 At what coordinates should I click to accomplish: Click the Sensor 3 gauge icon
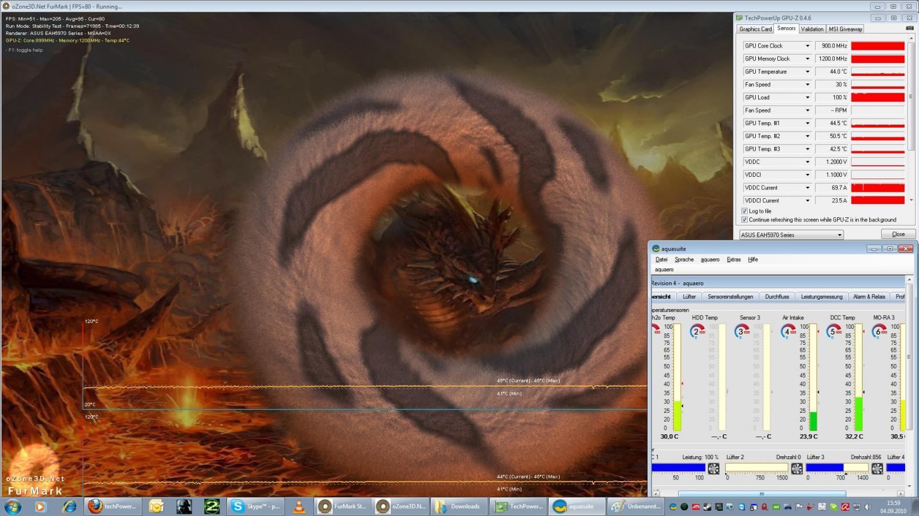pyautogui.click(x=742, y=332)
